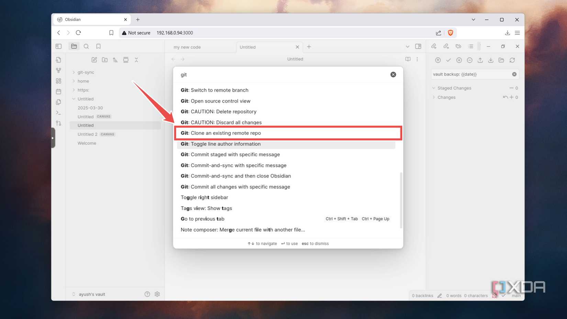Close the Untitled note tab

click(297, 47)
